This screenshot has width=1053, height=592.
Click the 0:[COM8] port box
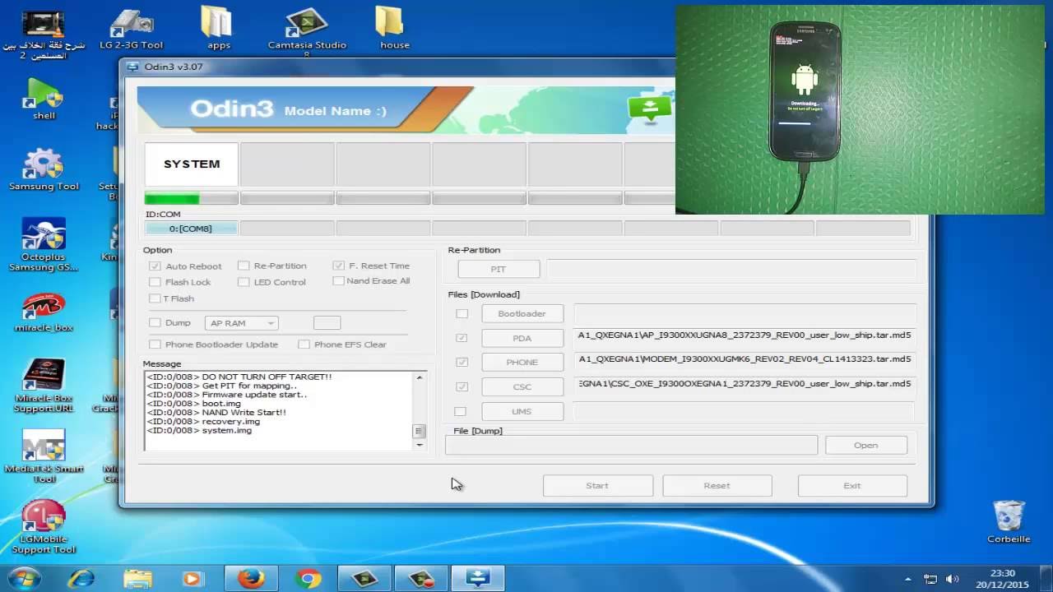[x=191, y=229]
